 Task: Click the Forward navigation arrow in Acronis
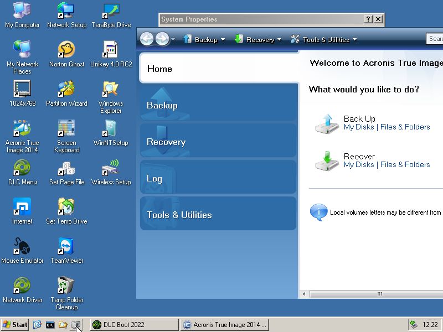[x=162, y=39]
